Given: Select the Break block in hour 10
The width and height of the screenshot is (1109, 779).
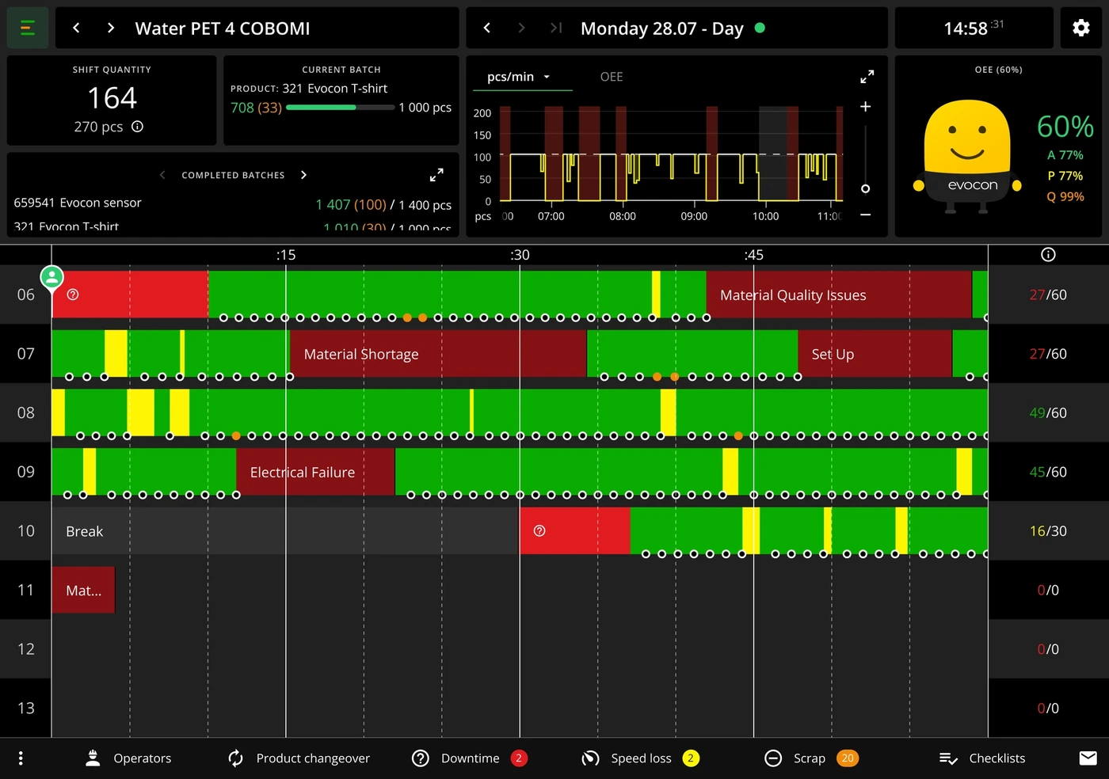Looking at the screenshot, I should point(285,531).
